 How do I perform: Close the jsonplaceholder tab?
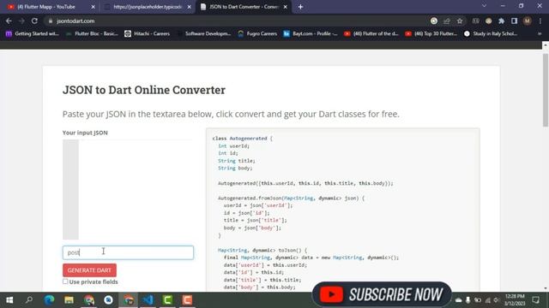[x=189, y=7]
